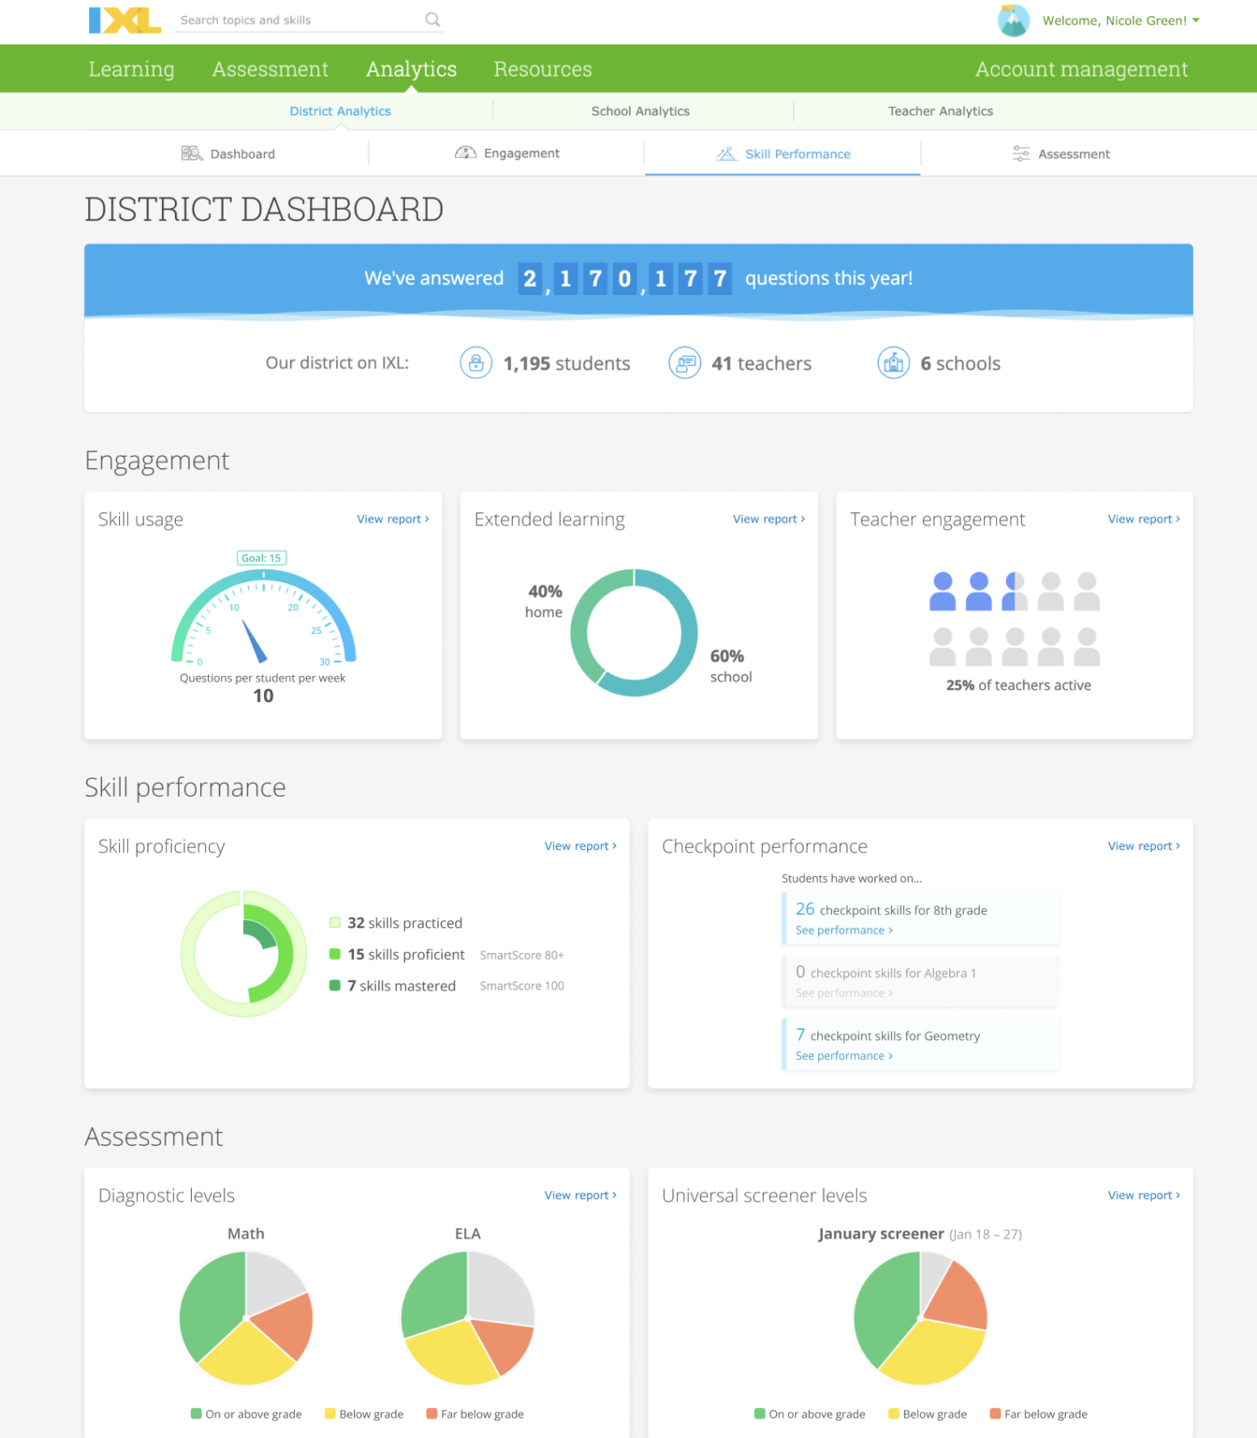
Task: Open the Analytics menu
Action: 411,69
